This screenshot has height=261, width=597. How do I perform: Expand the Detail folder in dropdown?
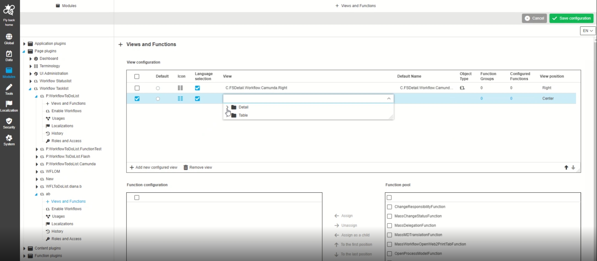[227, 107]
